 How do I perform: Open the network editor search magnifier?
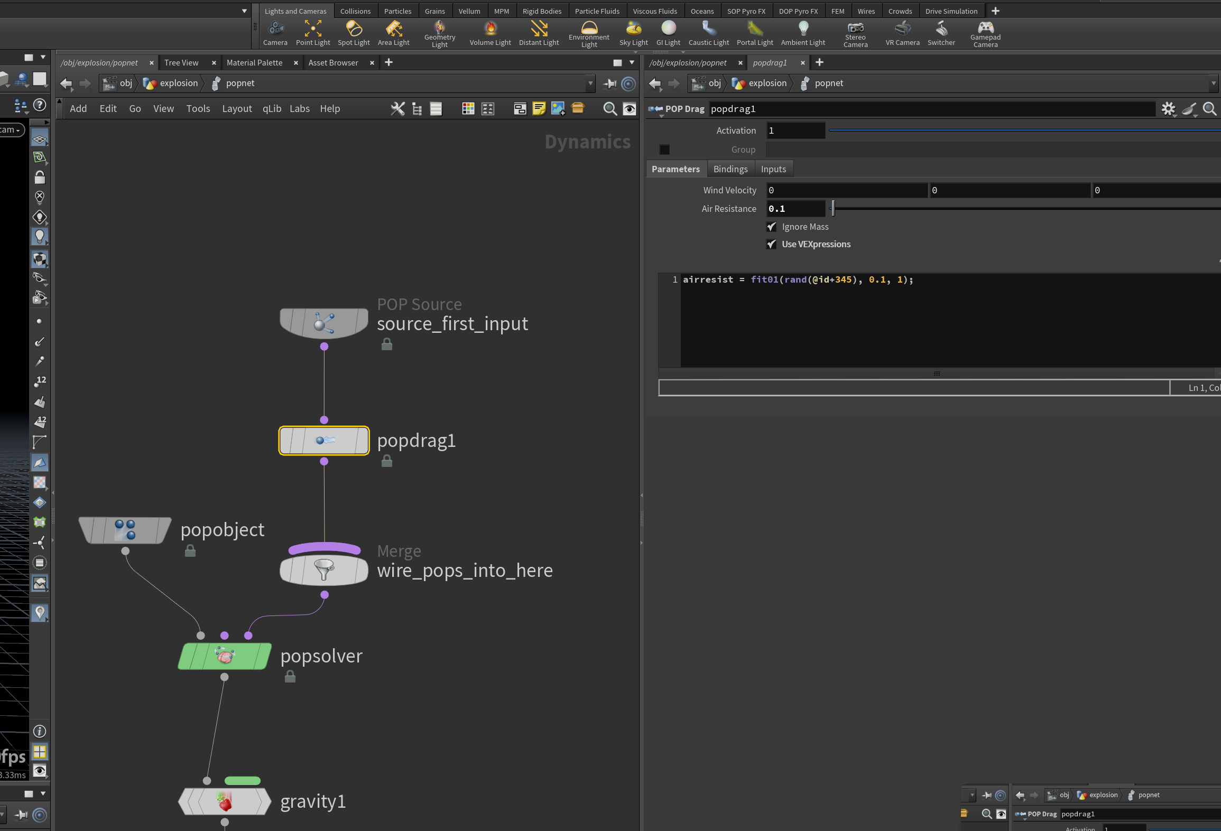pos(610,109)
